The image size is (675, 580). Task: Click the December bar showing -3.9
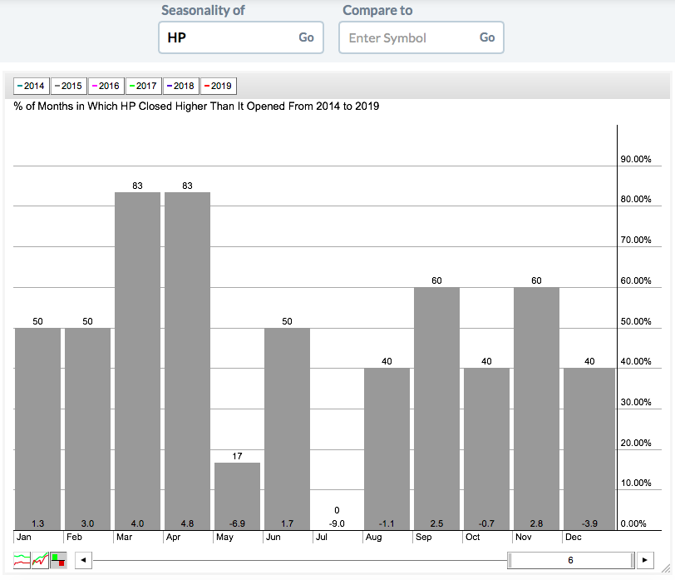tap(589, 449)
